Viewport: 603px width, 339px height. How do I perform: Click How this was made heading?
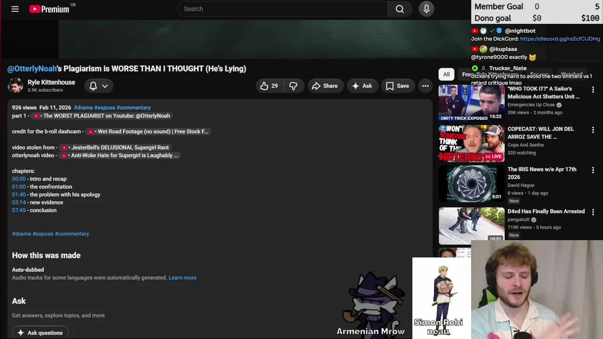pos(46,256)
